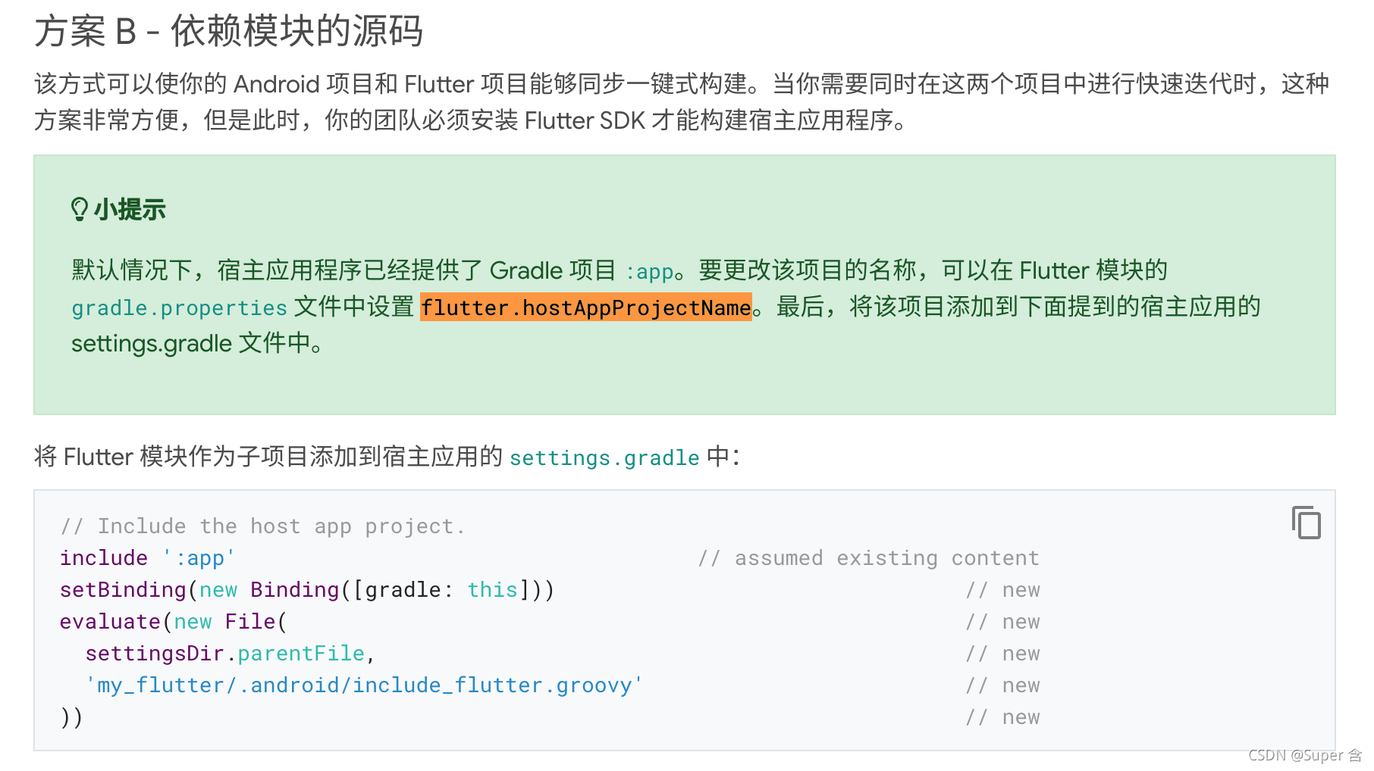Viewport: 1374px width, 771px height.
Task: Click the // new comment on the last line
Action: click(1004, 716)
